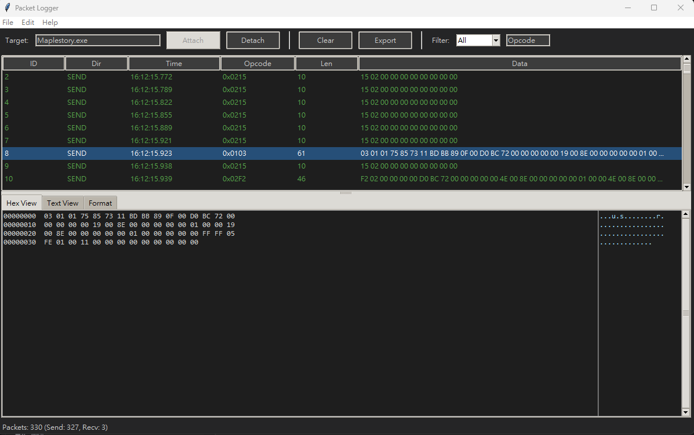Switch to the Text View tab
This screenshot has width=694, height=435.
(63, 203)
